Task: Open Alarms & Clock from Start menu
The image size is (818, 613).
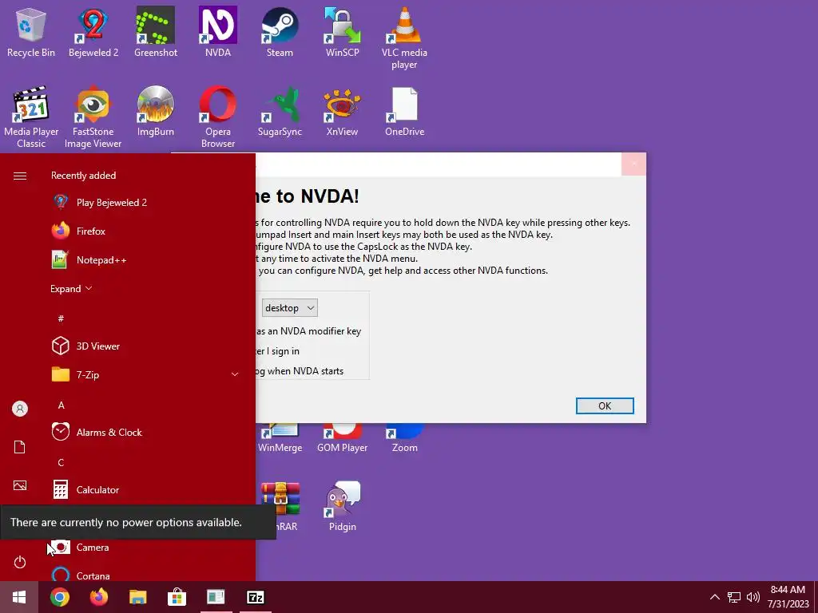Action: pyautogui.click(x=145, y=433)
